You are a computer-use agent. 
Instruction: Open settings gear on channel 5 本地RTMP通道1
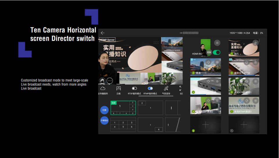255,81
